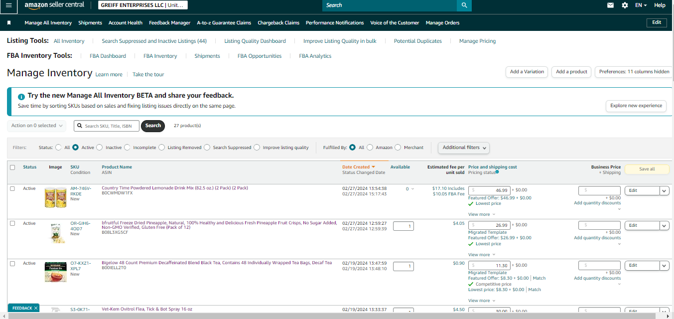Image resolution: width=674 pixels, height=319 pixels.
Task: Open Manage All Inventory in the nav bar
Action: click(x=48, y=23)
